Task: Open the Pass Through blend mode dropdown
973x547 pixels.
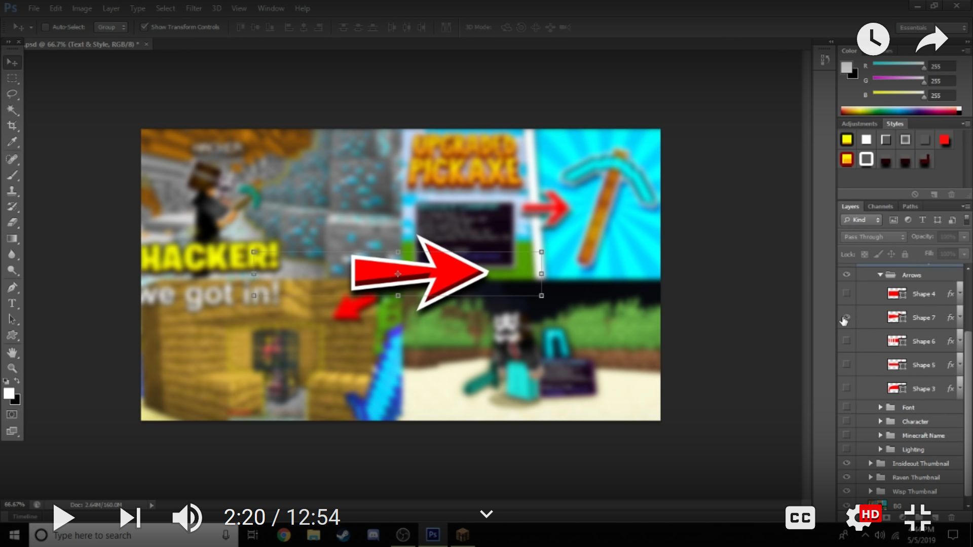Action: click(x=873, y=237)
